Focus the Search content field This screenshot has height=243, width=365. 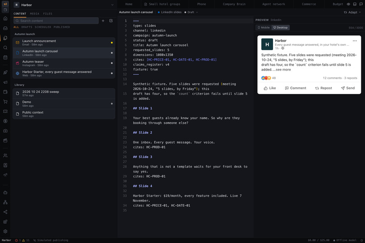(x=56, y=21)
